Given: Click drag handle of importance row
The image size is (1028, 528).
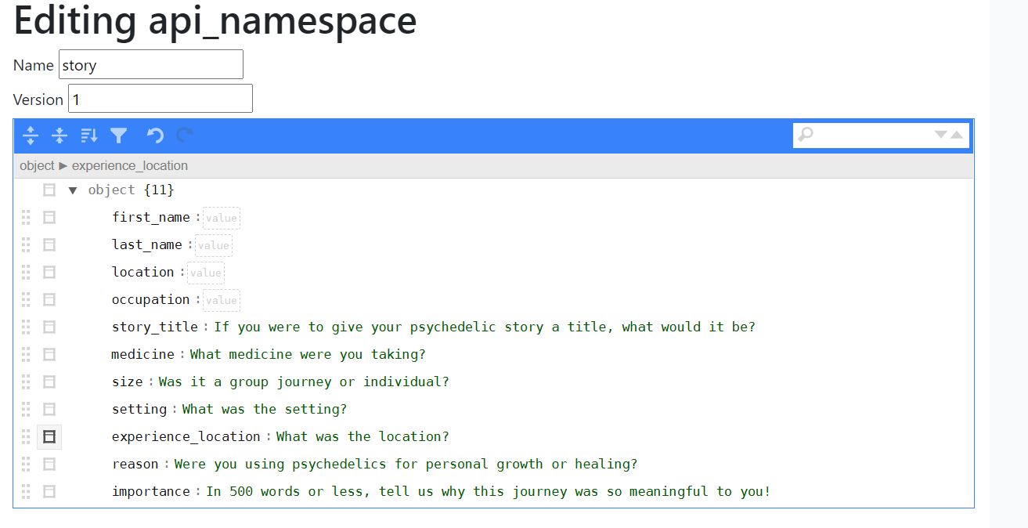Looking at the screenshot, I should pos(26,491).
